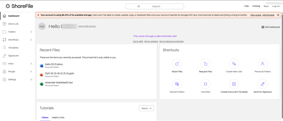Open renamed-testsheet2.xlsx file name
Image resolution: width=283 pixels, height=121 pixels.
pos(59,82)
